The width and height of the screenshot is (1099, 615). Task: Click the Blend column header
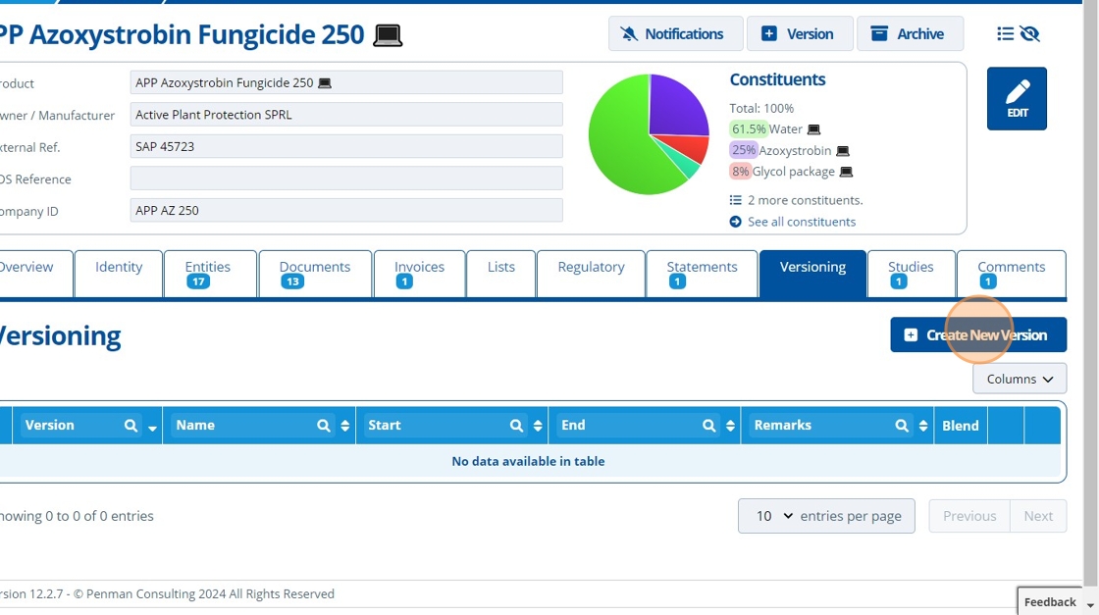click(961, 425)
